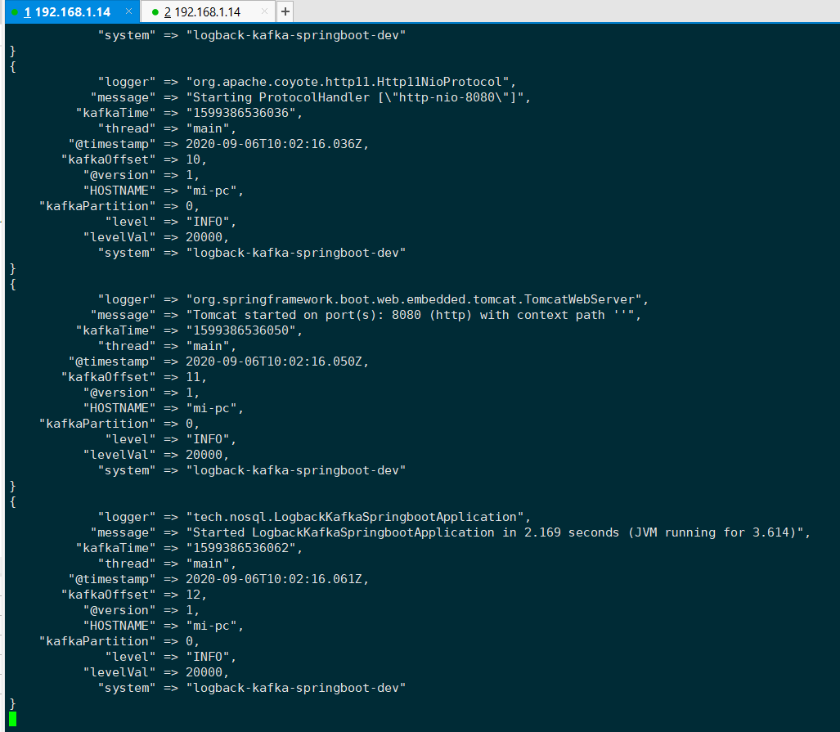Click green connection indicator on tab 2
This screenshot has height=732, width=840.
[155, 11]
